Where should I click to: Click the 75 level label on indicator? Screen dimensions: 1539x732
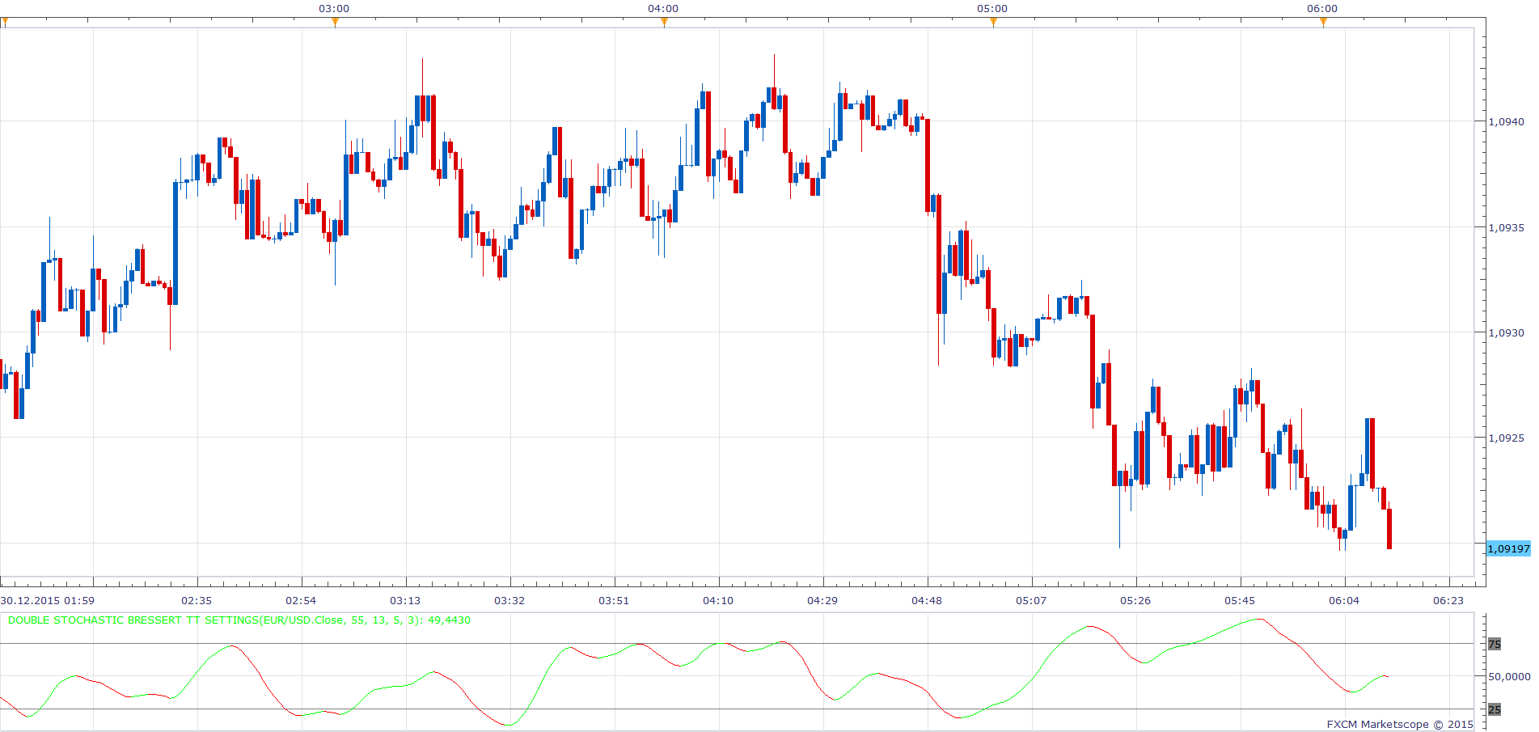1495,644
